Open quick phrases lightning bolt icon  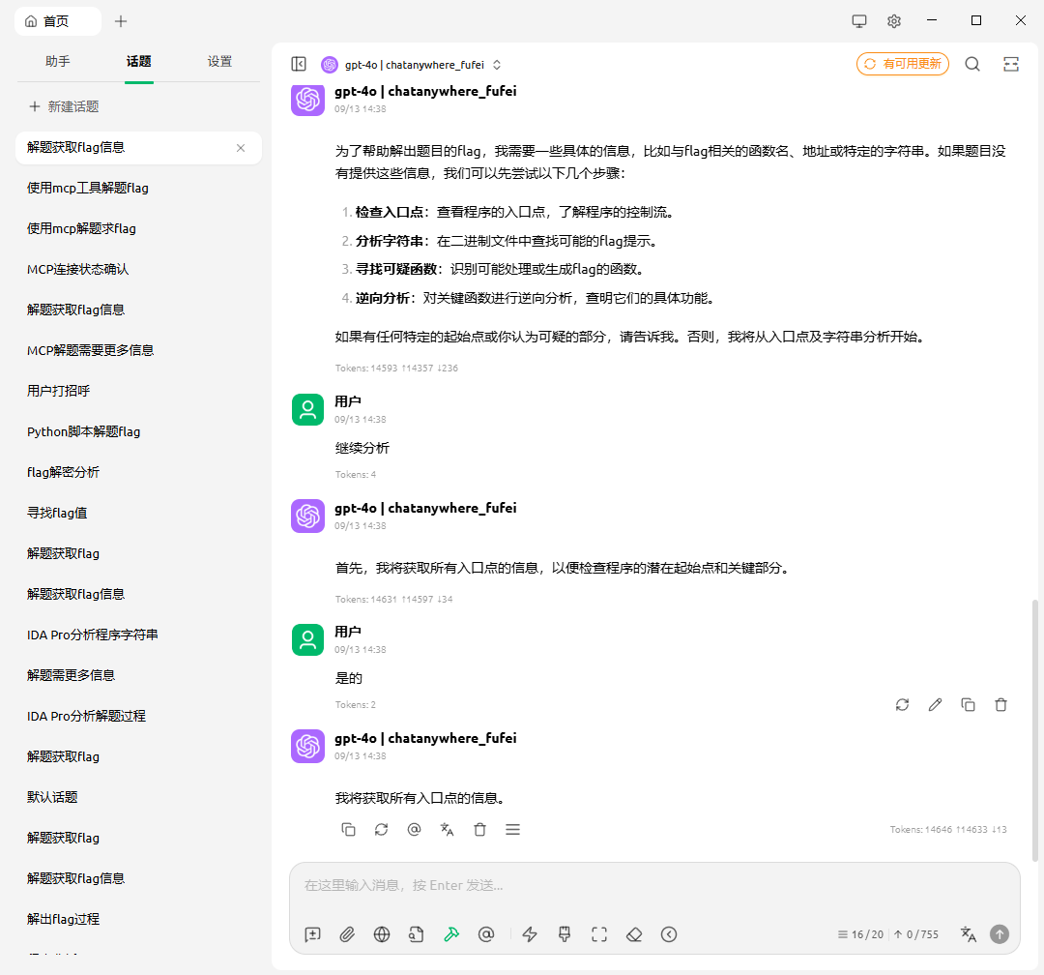(x=530, y=934)
